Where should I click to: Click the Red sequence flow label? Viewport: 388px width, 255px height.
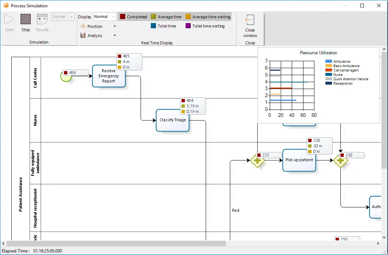click(236, 210)
